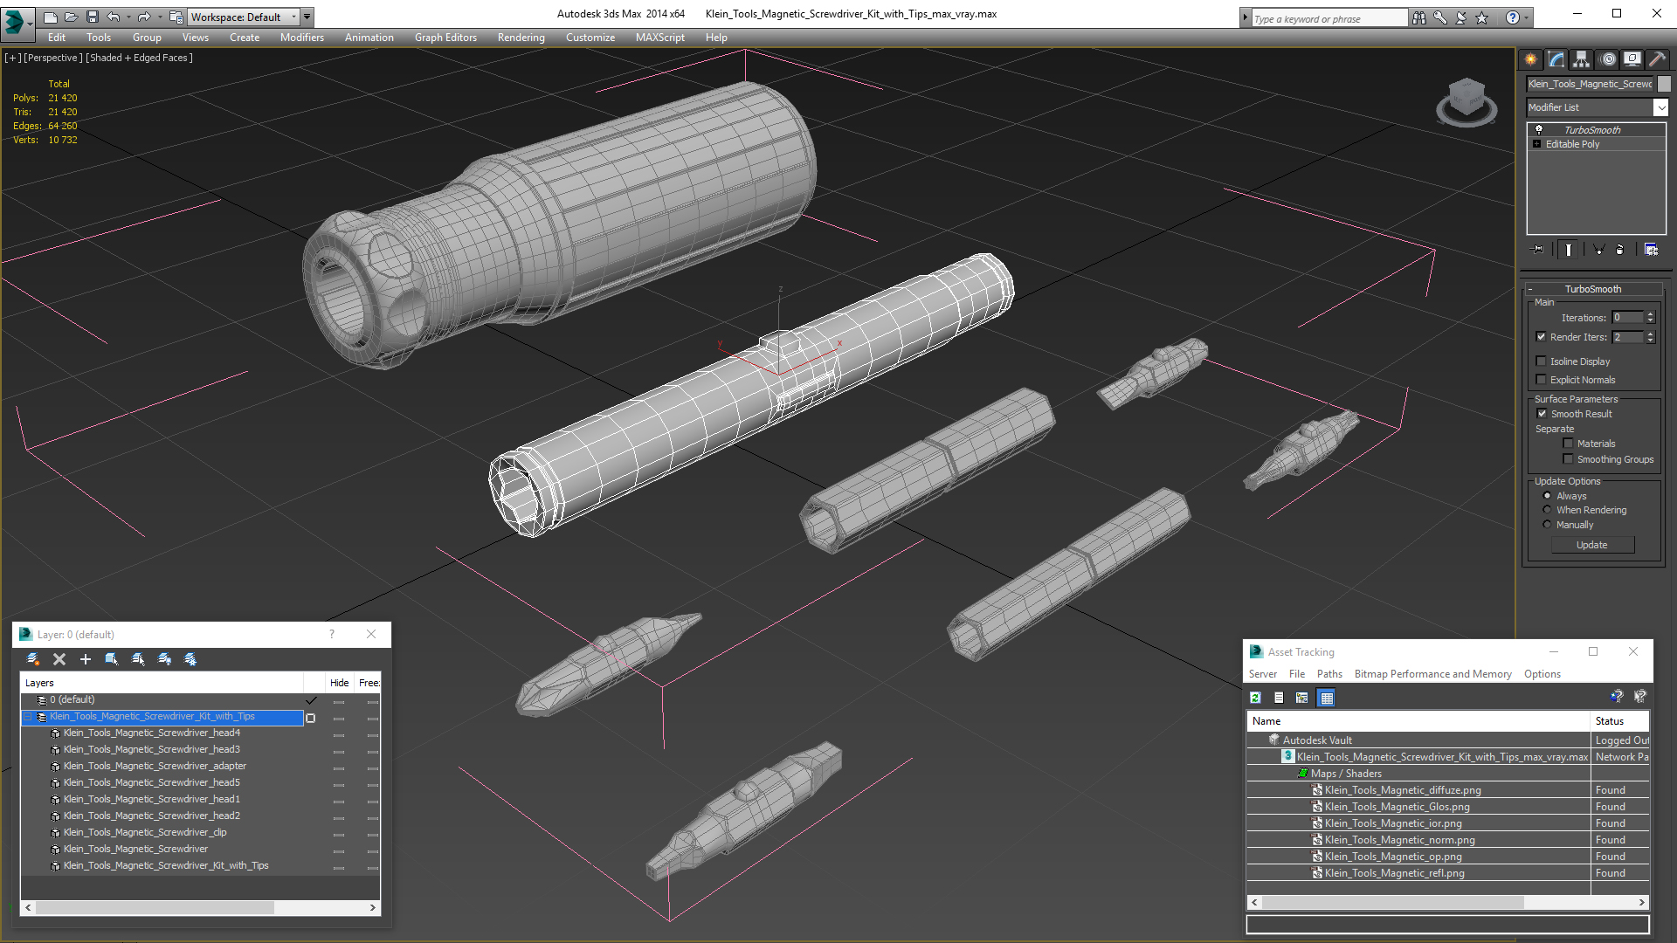Toggle Separate by Smoothing Groups checkbox
The width and height of the screenshot is (1677, 943).
(x=1568, y=459)
